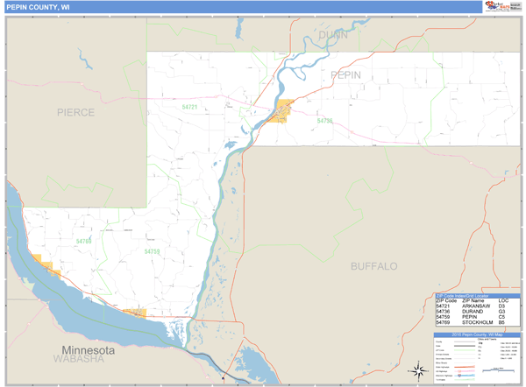Click the green ZIP Code boundary sample
Viewport: 526px width, 387px height.
point(465,350)
